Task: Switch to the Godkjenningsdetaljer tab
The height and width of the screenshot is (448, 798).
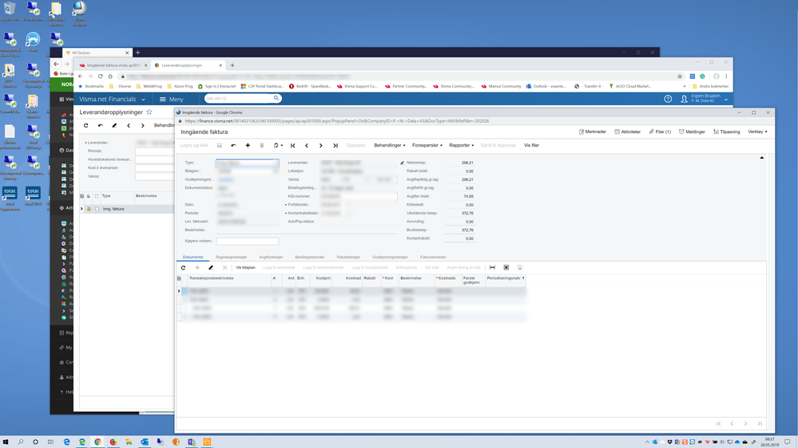Action: click(x=390, y=257)
